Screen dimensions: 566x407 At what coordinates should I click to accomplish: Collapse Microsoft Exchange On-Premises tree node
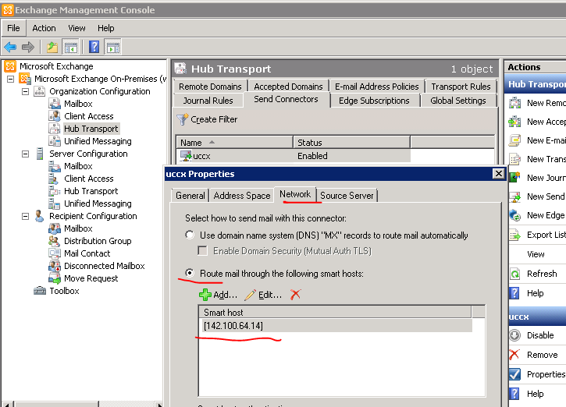click(11, 79)
